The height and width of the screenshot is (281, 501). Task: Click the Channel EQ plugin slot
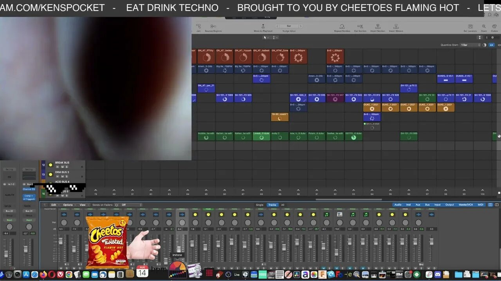29,189
